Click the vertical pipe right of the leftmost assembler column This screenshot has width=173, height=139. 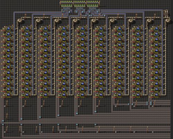point(18,61)
